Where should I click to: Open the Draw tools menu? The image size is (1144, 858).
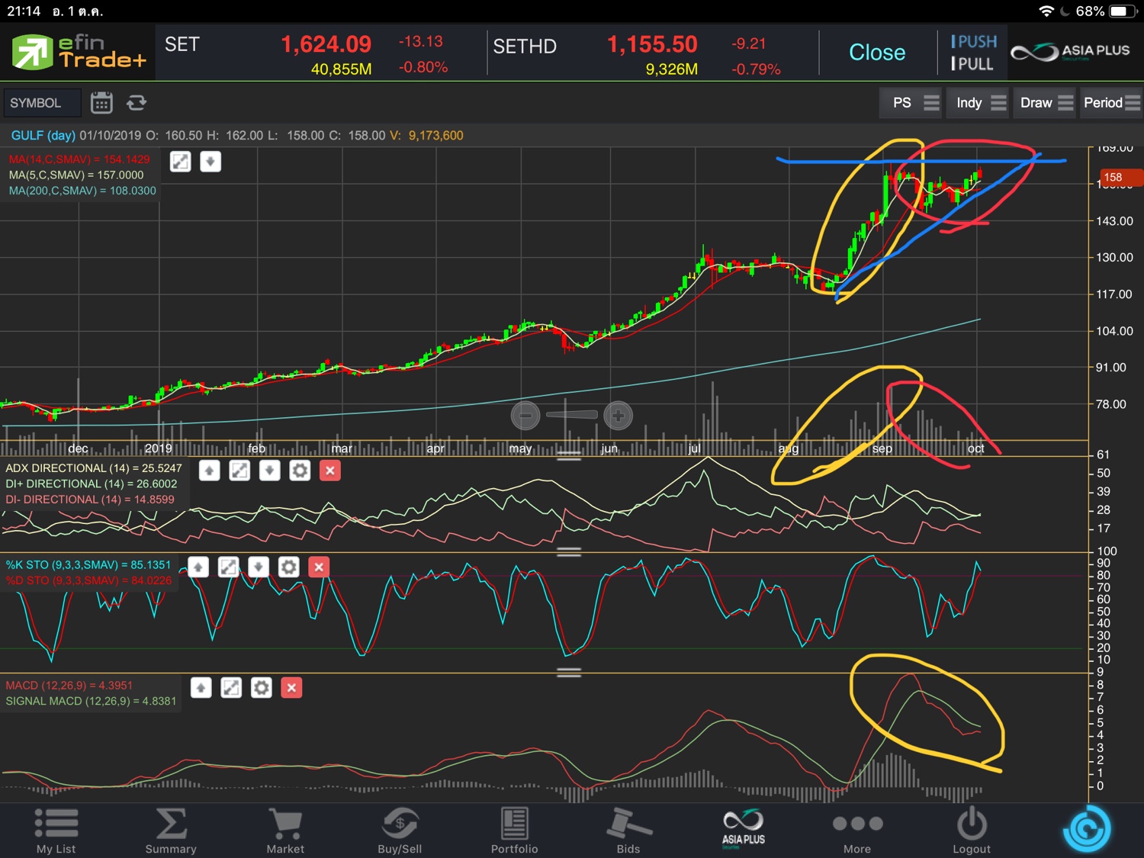pyautogui.click(x=1046, y=103)
